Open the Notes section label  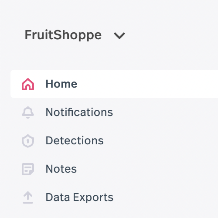(61, 169)
